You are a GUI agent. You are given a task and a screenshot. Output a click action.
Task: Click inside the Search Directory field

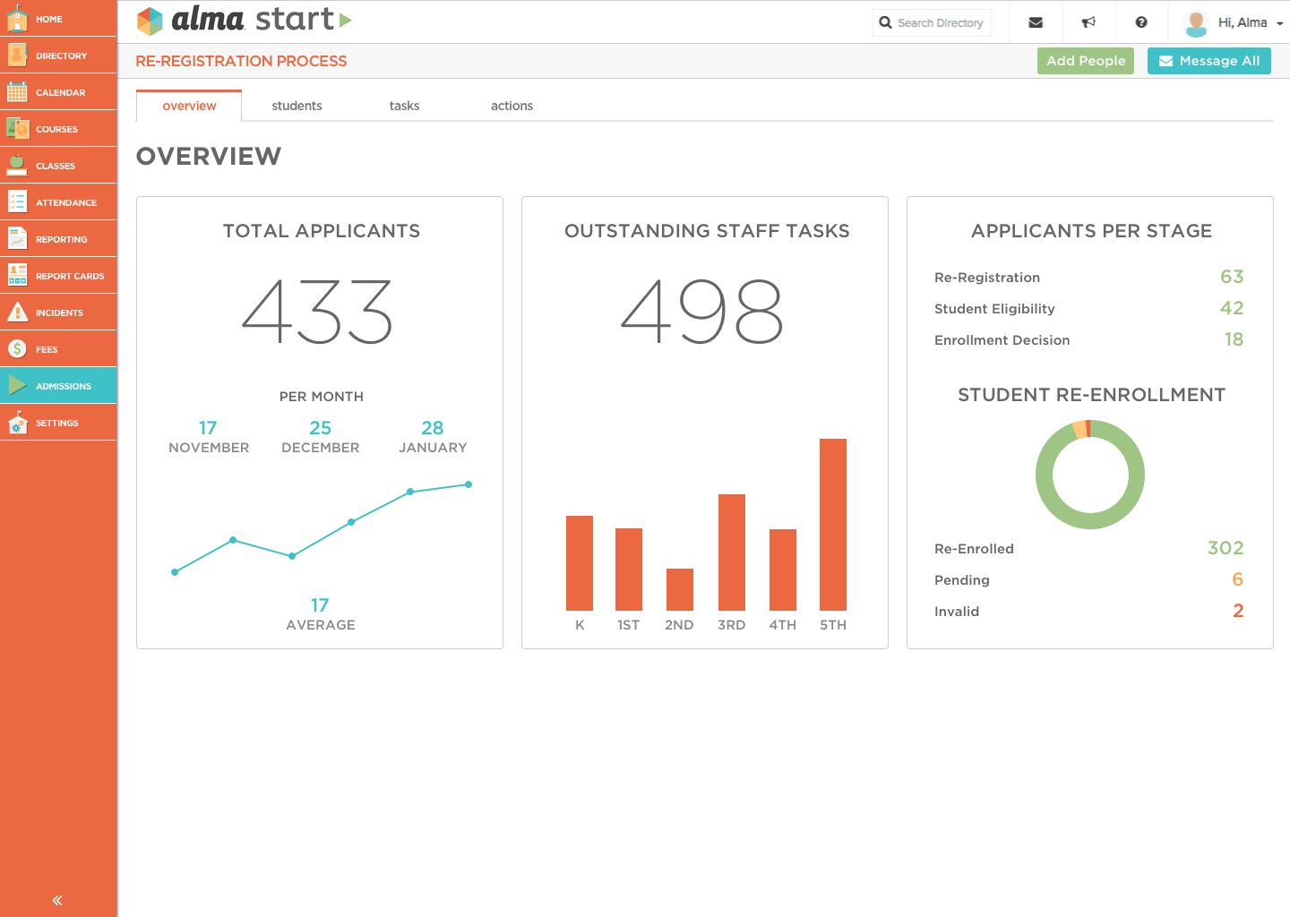932,22
